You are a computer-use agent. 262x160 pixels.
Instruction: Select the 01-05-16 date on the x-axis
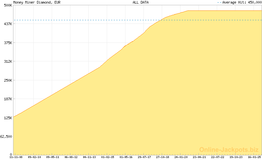[126, 157]
